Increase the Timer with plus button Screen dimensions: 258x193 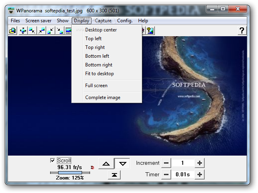(199, 174)
